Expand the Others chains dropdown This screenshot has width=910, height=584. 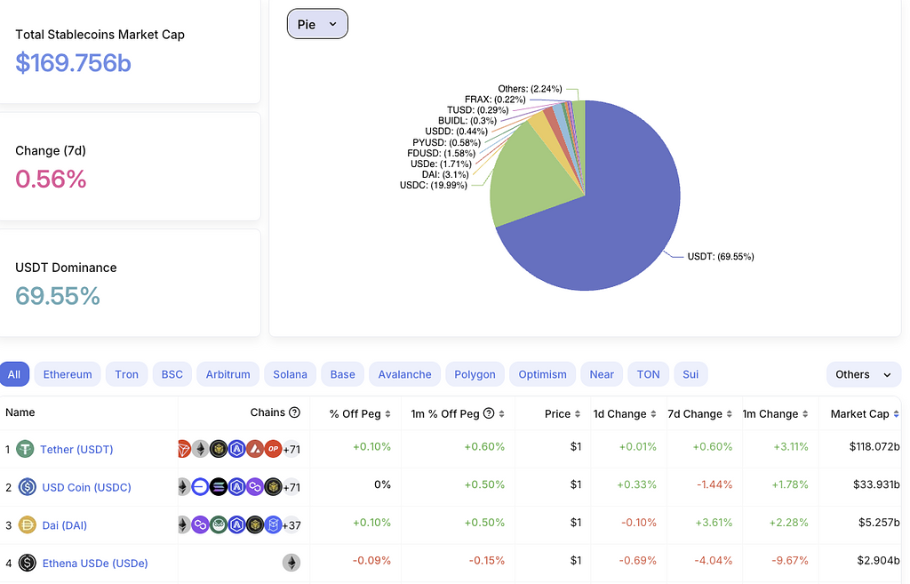click(863, 374)
